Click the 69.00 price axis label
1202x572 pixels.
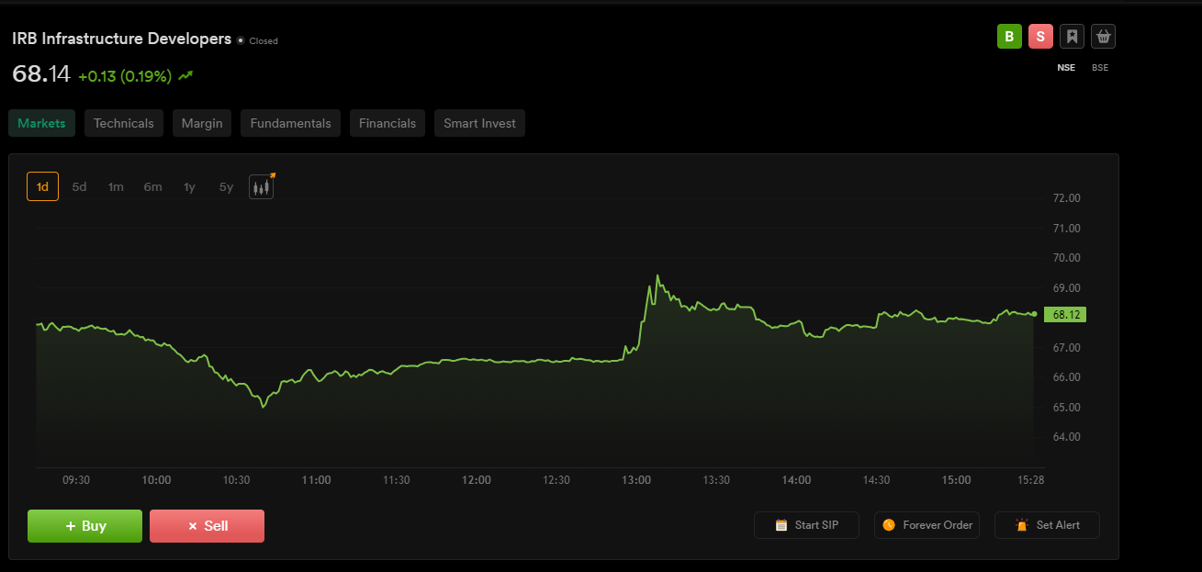point(1066,288)
